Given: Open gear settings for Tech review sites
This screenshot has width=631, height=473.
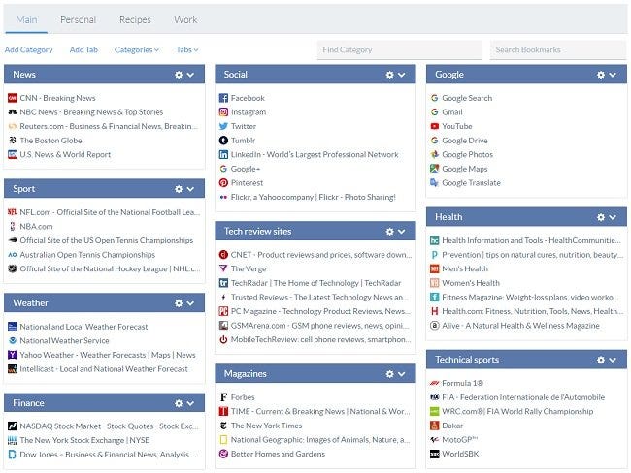Looking at the screenshot, I should click(388, 232).
